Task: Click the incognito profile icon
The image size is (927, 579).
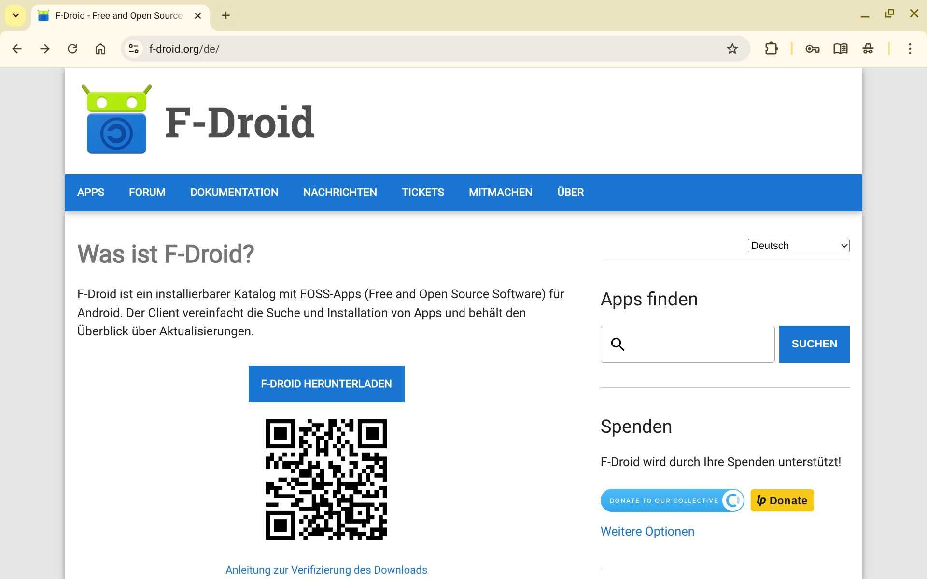Action: coord(868,49)
